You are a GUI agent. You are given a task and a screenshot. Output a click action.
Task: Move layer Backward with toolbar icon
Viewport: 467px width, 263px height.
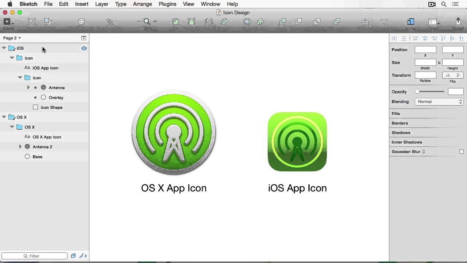point(384,22)
